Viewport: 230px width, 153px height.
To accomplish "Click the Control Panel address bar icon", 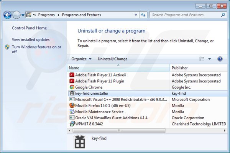I will pyautogui.click(x=29, y=15).
